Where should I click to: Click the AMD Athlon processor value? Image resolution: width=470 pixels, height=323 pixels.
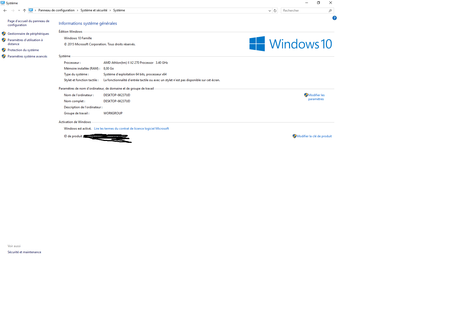[x=136, y=63]
